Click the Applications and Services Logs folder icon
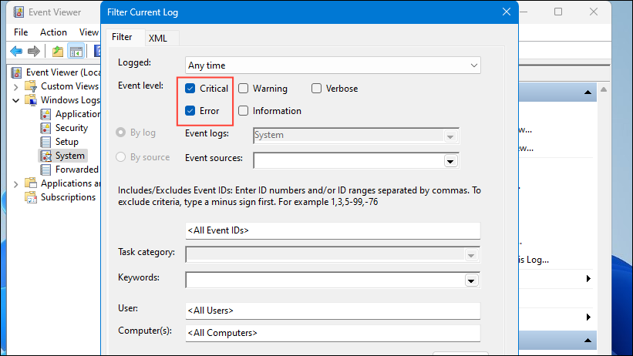Viewport: 633px width, 356px height. (x=31, y=183)
